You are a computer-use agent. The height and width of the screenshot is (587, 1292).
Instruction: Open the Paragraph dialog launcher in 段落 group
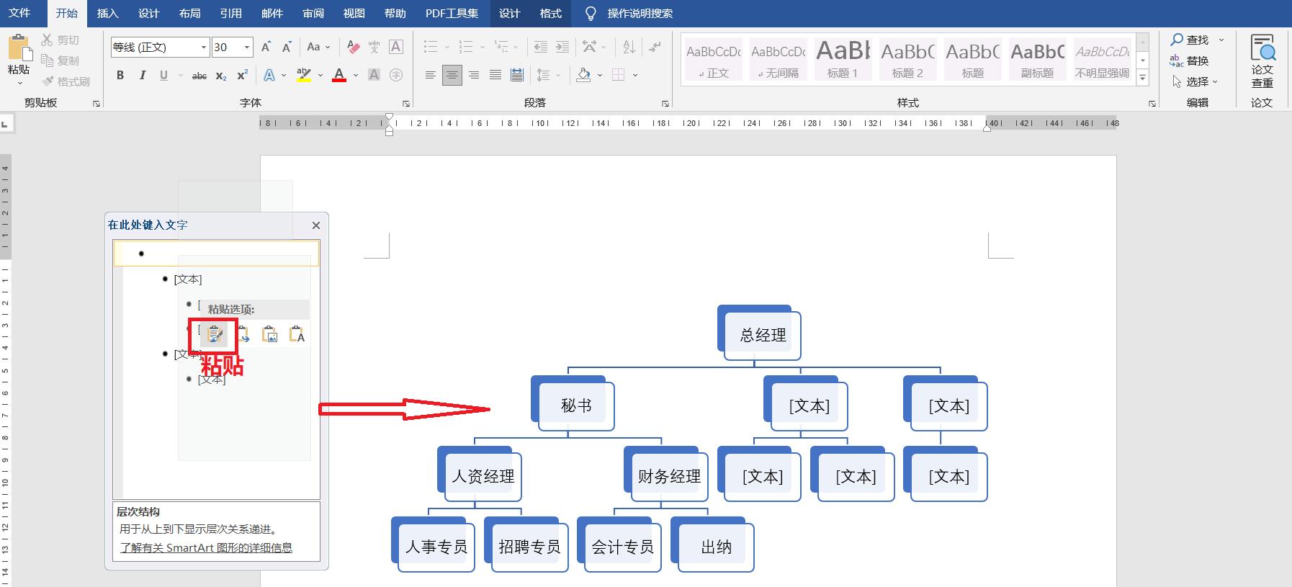(x=665, y=104)
